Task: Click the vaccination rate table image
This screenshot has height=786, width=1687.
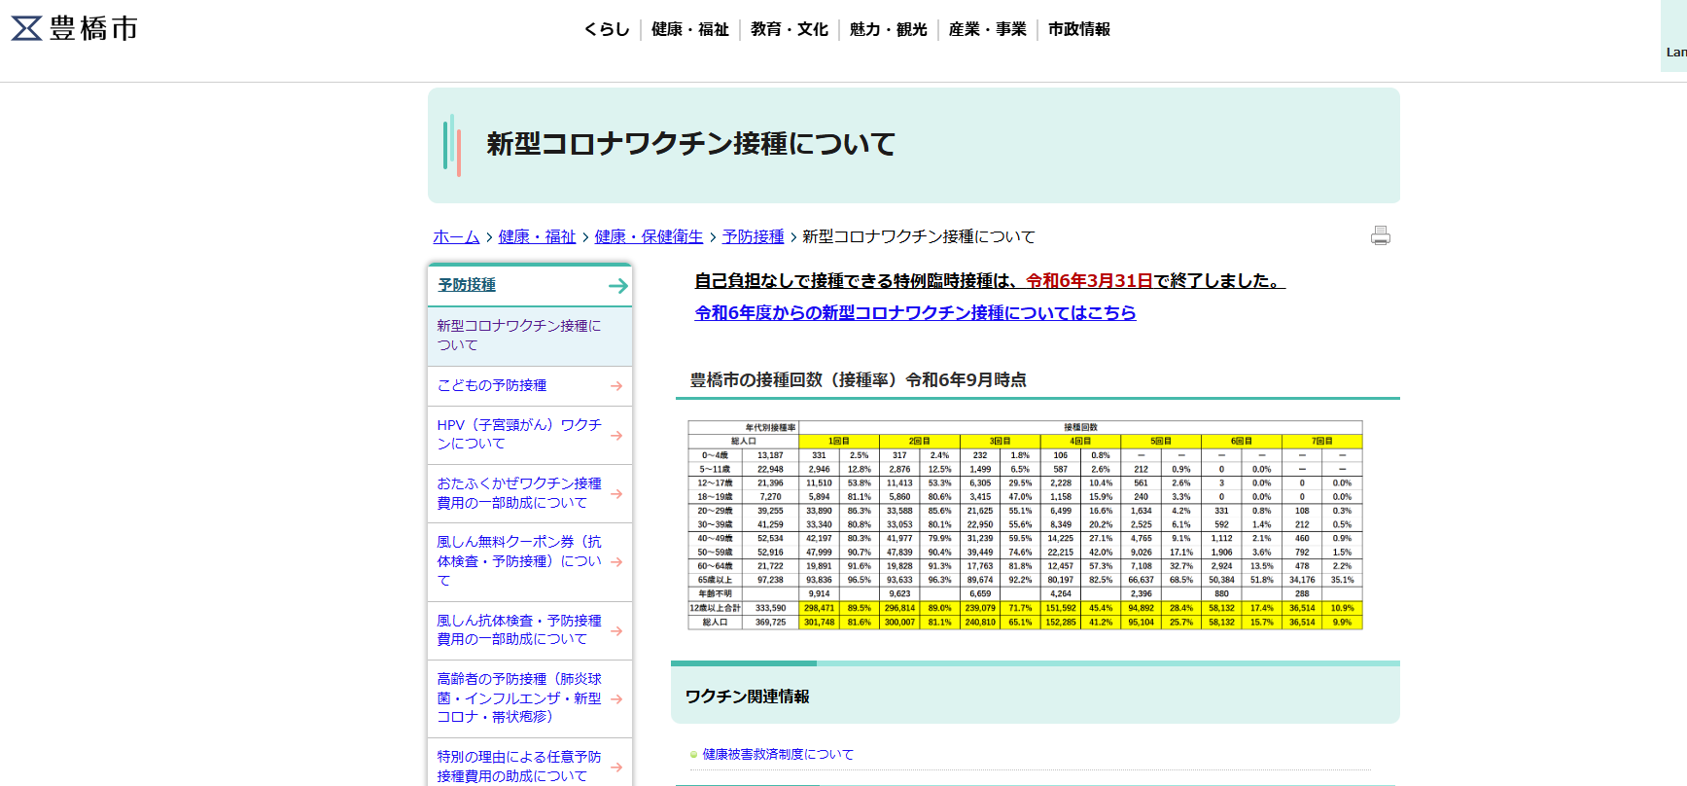Action: pos(1025,525)
